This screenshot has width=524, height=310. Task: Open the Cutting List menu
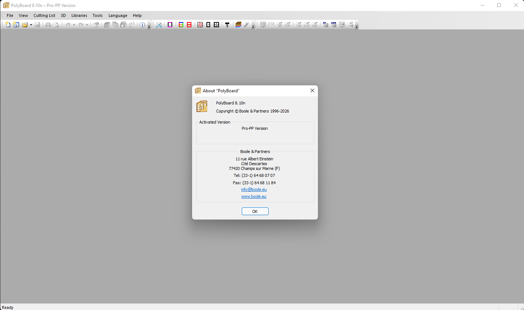(x=44, y=15)
